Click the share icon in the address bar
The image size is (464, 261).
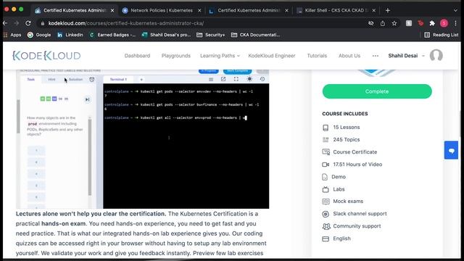[x=383, y=23]
